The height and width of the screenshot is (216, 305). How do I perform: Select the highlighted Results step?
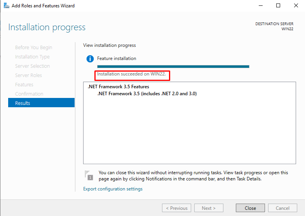click(x=41, y=103)
